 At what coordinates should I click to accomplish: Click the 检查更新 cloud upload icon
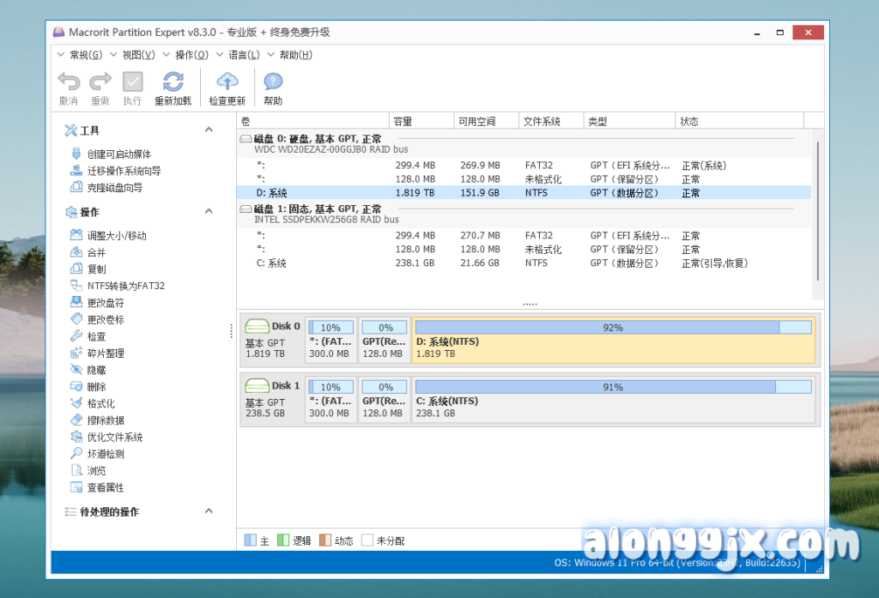(x=227, y=82)
